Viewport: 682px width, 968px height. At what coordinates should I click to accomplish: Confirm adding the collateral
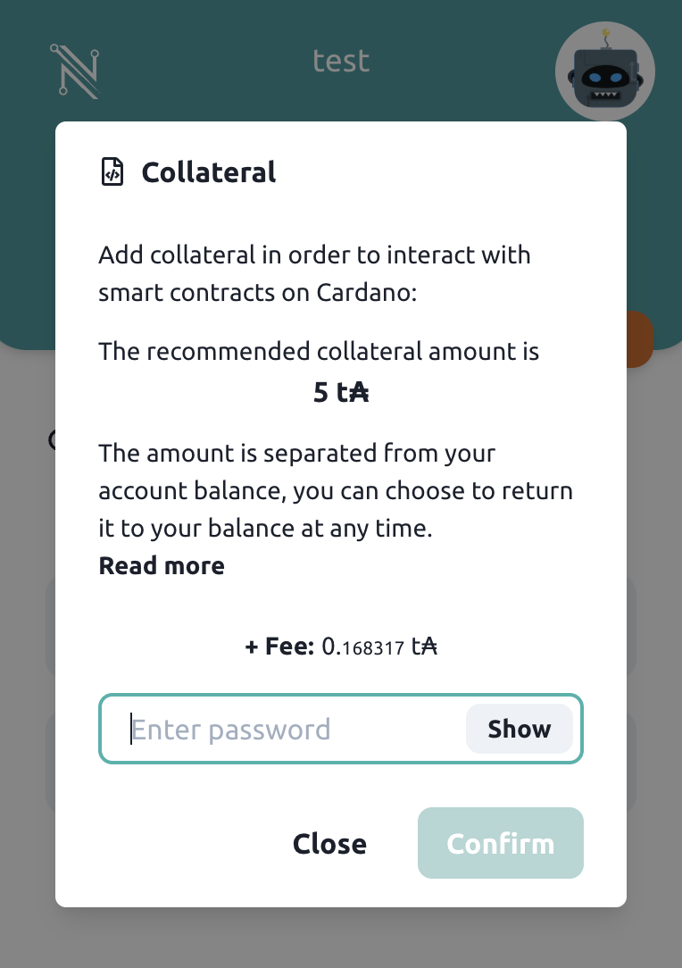click(x=500, y=844)
